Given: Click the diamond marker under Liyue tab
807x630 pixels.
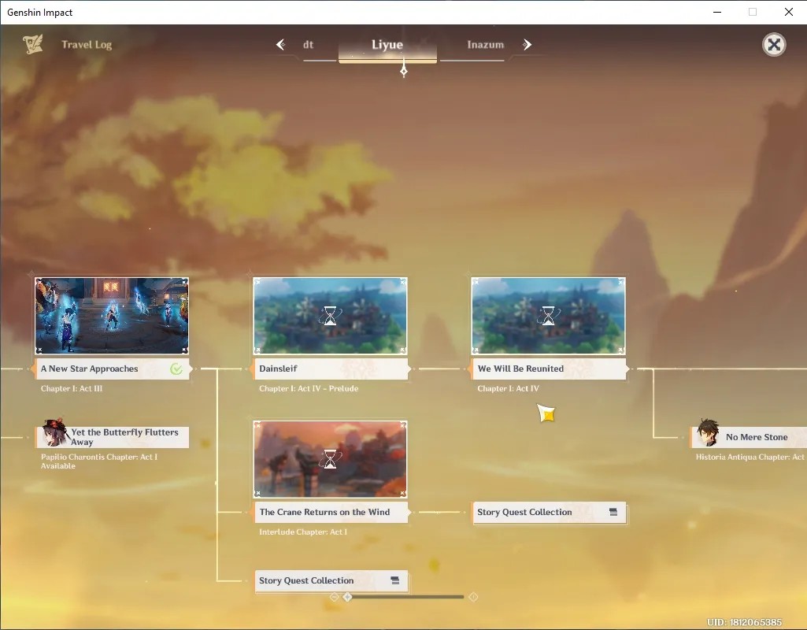Looking at the screenshot, I should coord(403,69).
